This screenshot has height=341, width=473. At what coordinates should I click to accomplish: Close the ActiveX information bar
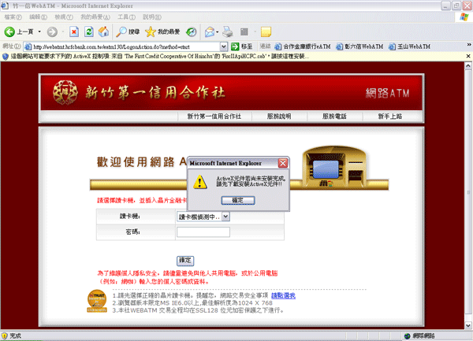point(468,56)
